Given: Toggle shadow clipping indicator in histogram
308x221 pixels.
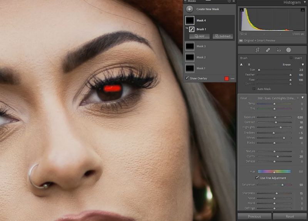Looking at the screenshot, I should [x=242, y=10].
